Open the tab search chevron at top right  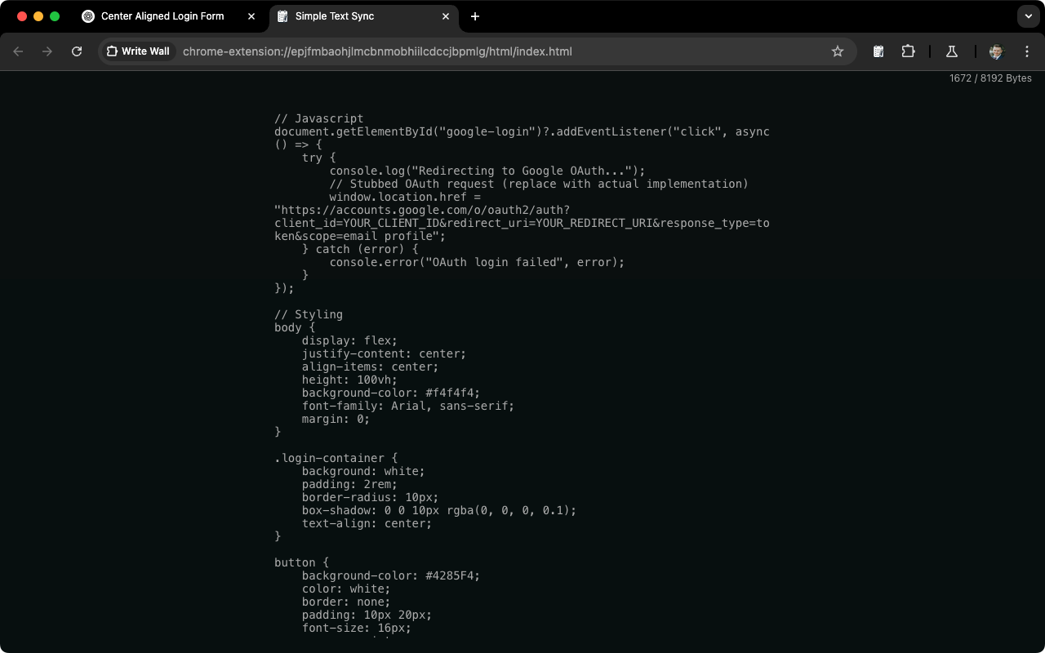click(1027, 16)
